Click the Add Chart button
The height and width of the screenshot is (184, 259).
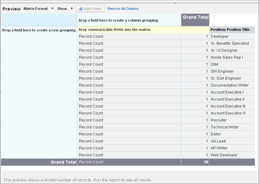pyautogui.click(x=90, y=9)
